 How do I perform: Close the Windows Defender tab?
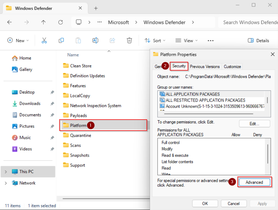[80, 8]
